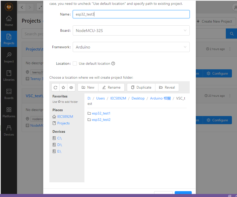Check Use default location box

click(x=75, y=63)
